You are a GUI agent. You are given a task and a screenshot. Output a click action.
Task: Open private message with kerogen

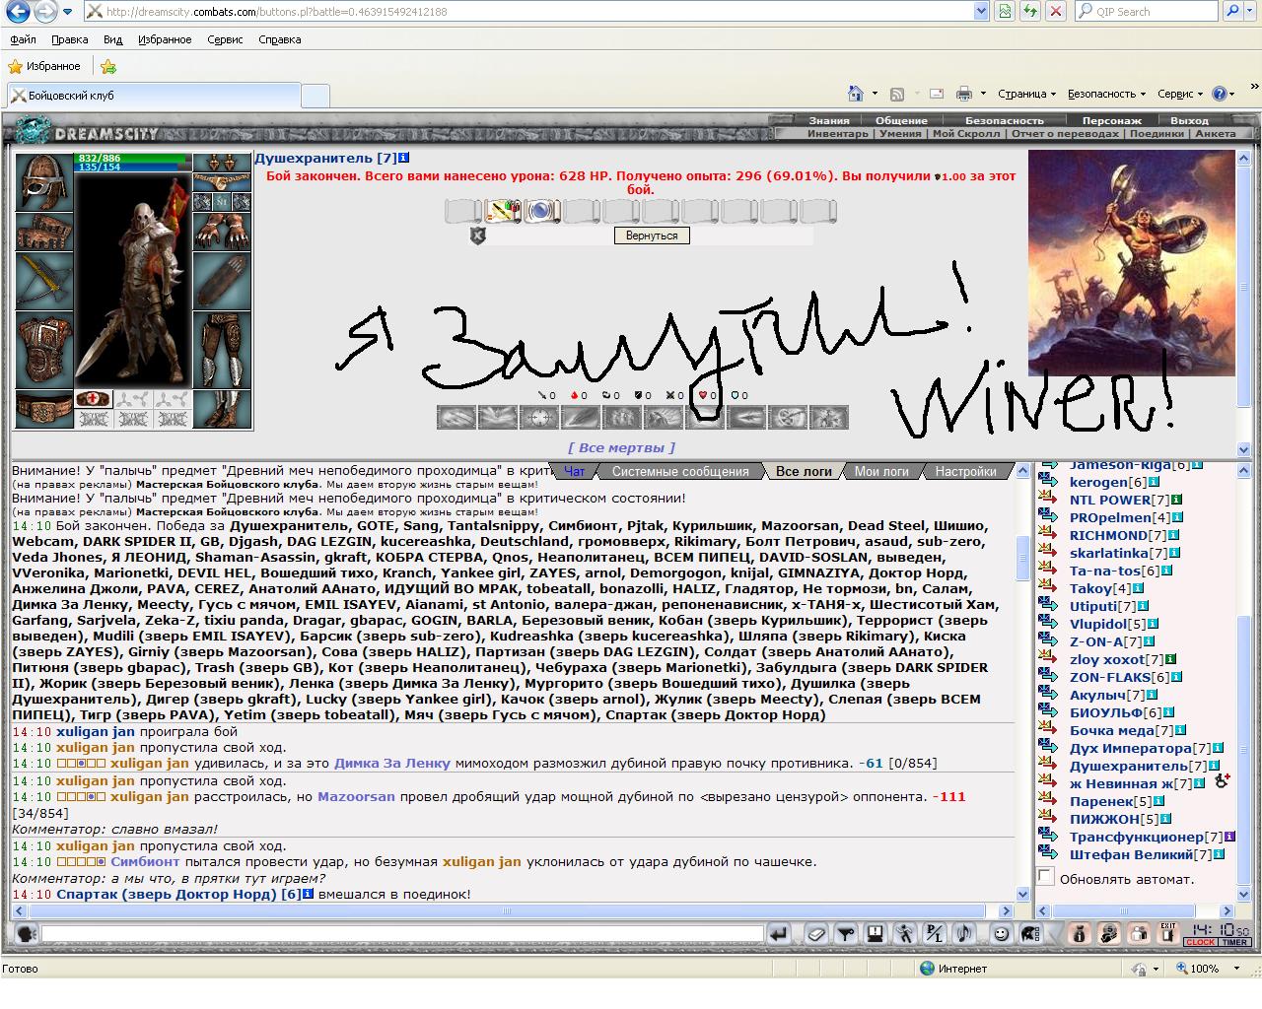[x=1049, y=482]
